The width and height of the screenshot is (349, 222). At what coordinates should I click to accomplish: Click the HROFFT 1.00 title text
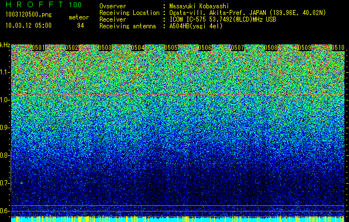pos(43,4)
